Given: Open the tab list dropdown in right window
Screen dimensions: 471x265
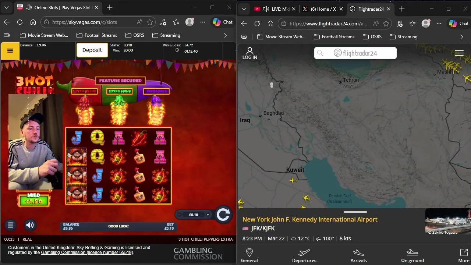Looking at the screenshot, I should [244, 9].
